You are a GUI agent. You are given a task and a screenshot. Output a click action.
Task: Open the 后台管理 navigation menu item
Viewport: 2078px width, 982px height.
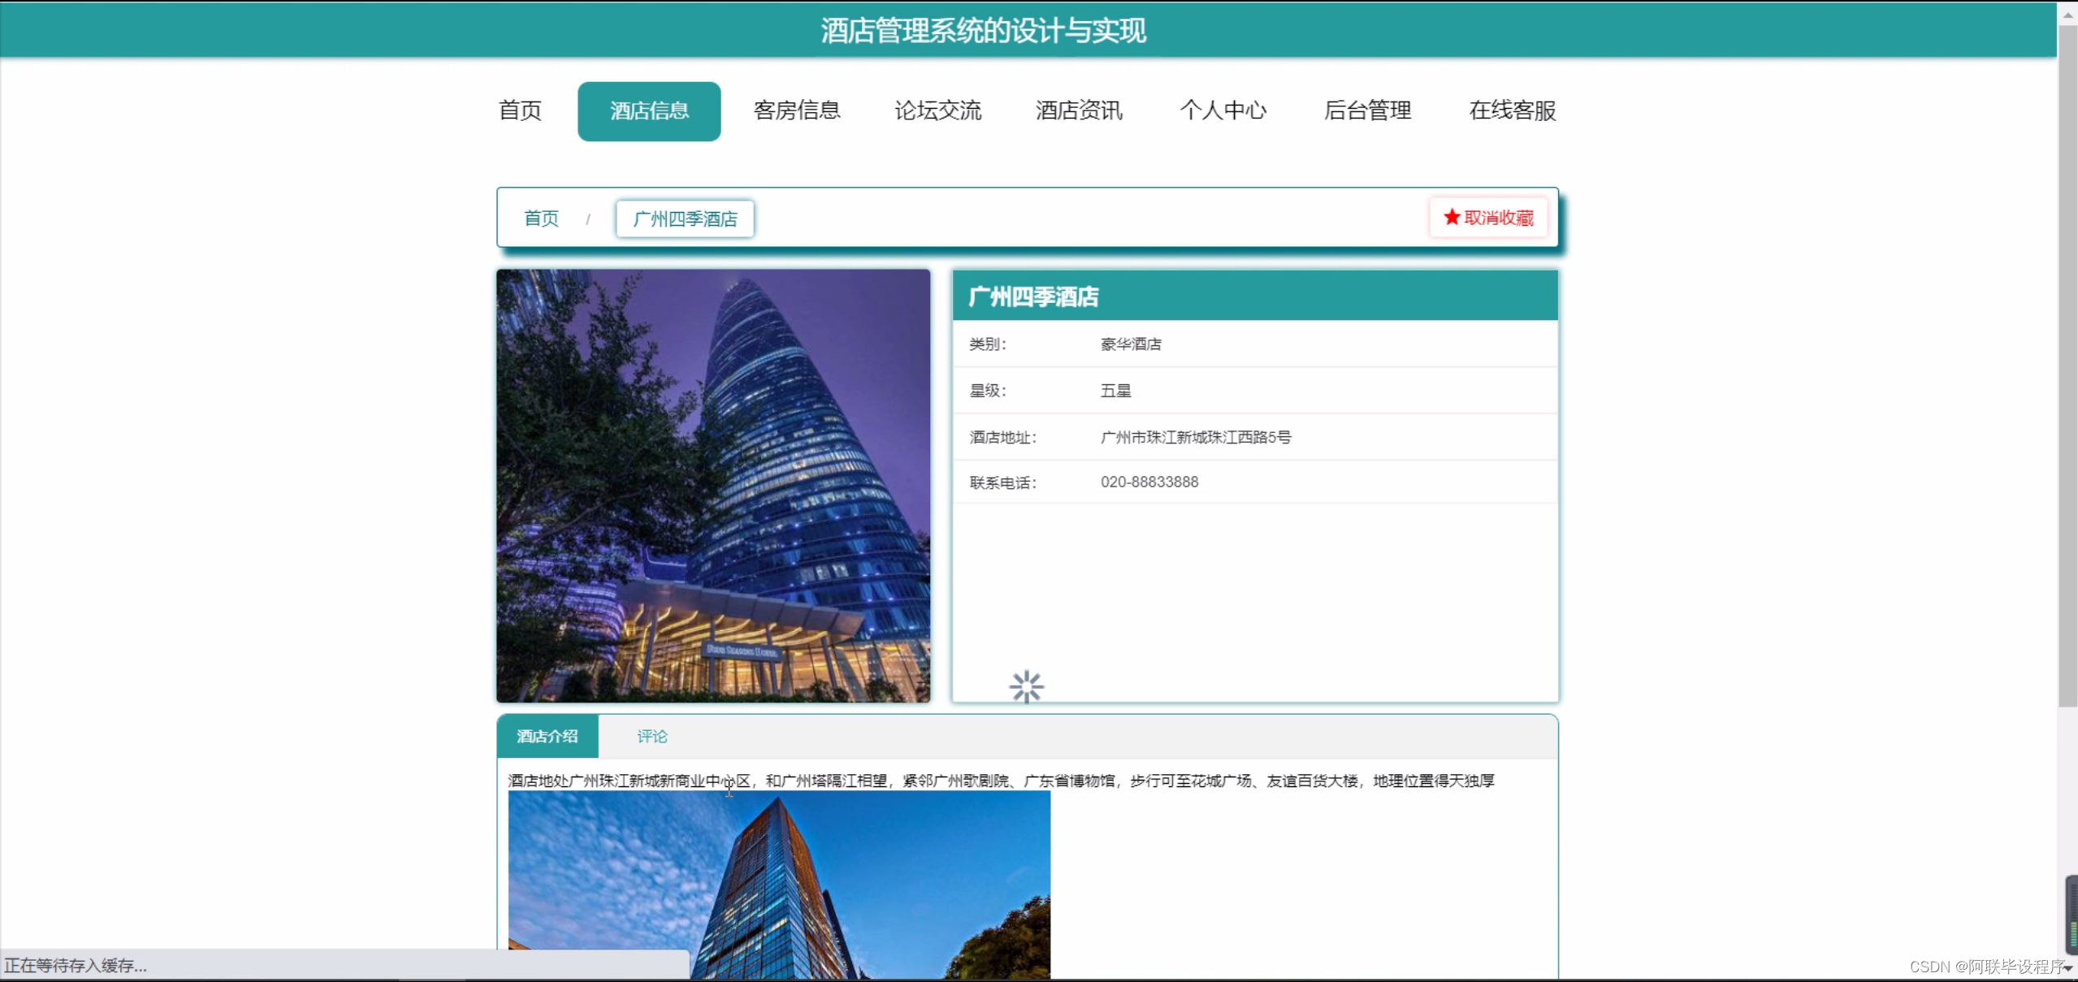(x=1367, y=110)
